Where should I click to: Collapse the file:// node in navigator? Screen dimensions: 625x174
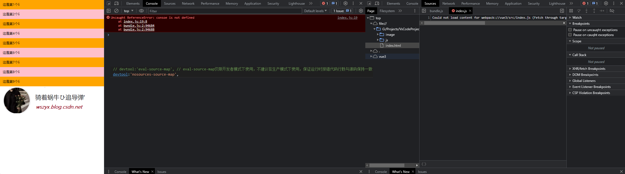[x=371, y=23]
